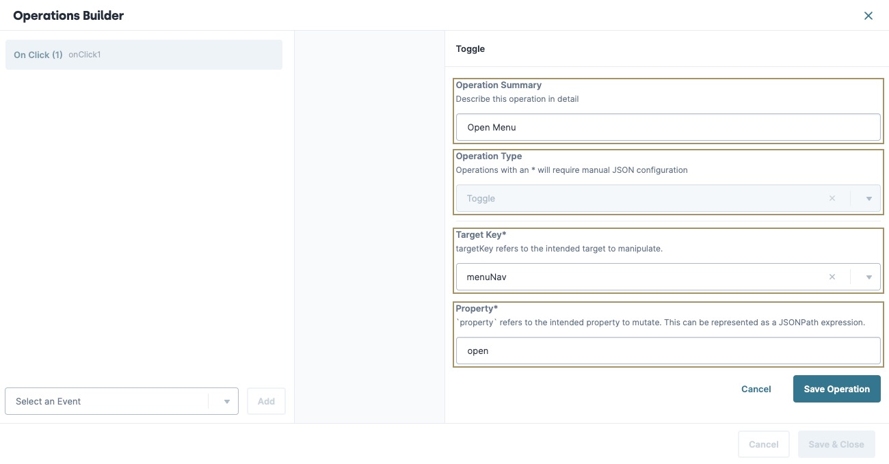Cancel the operation edit
Screen dimensions: 889x464
coord(756,389)
